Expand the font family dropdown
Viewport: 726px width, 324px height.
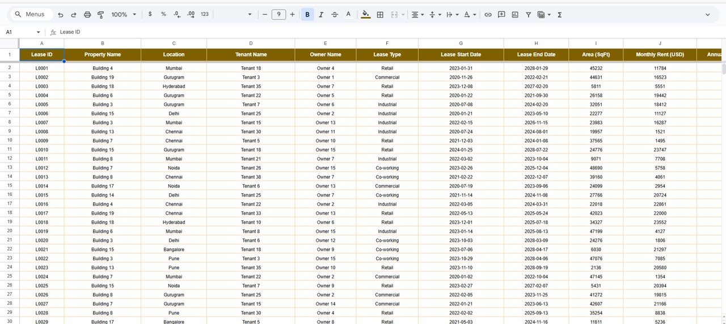[x=250, y=15]
